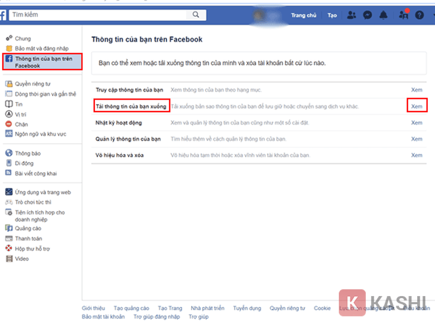435x326 pixels.
Task: Open the friend requests icon
Action: (x=351, y=15)
